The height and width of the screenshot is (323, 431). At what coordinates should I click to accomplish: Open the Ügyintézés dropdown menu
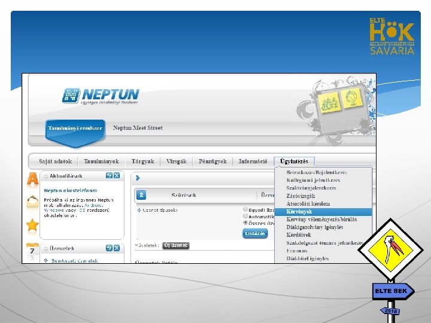pos(294,161)
